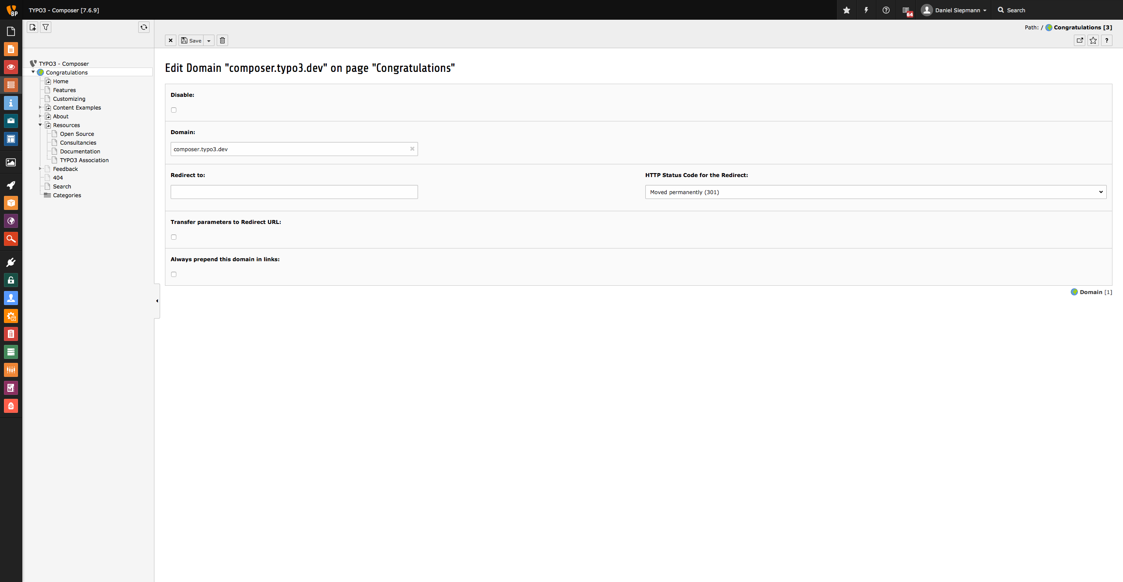Click the TYPO3 logo in top left
Screen dimensions: 1123x582
[11, 10]
